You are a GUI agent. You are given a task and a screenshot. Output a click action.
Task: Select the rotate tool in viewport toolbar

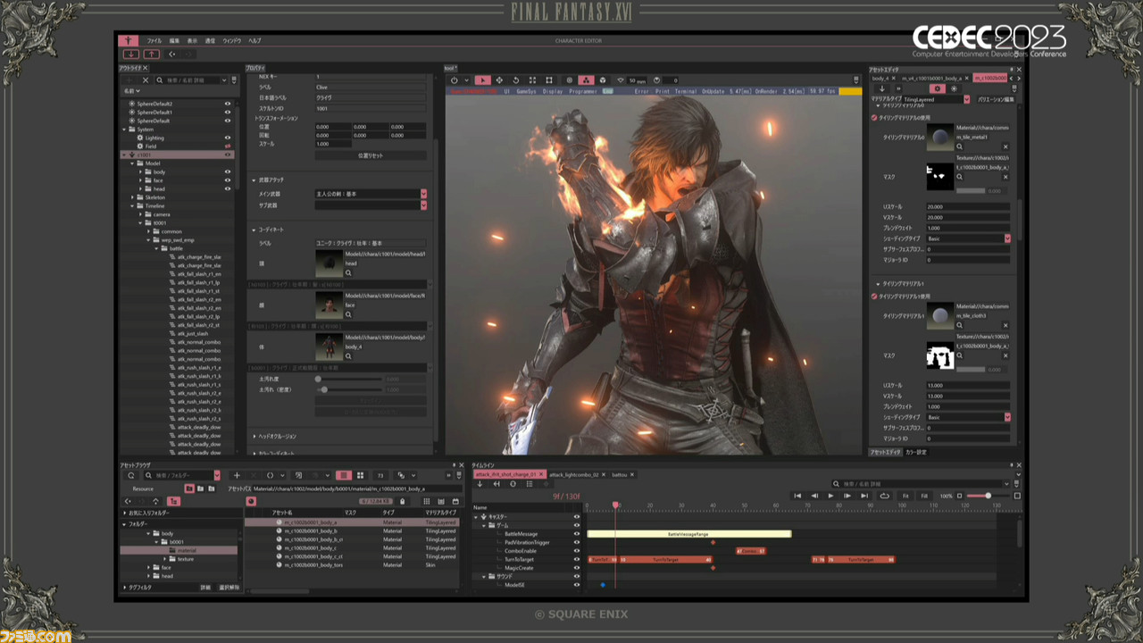516,80
